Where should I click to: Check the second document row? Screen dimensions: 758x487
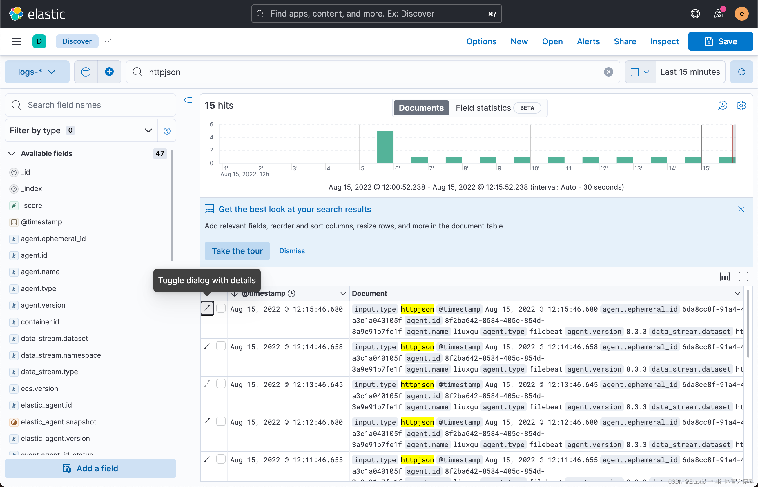click(x=221, y=346)
